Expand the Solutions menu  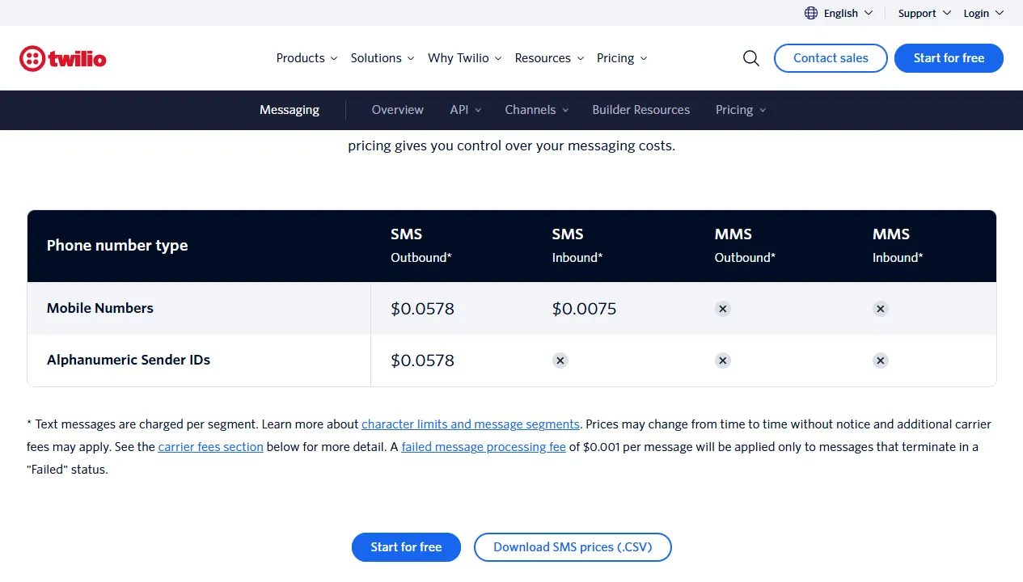pos(383,58)
